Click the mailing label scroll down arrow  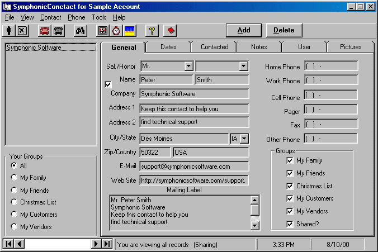tap(255, 226)
